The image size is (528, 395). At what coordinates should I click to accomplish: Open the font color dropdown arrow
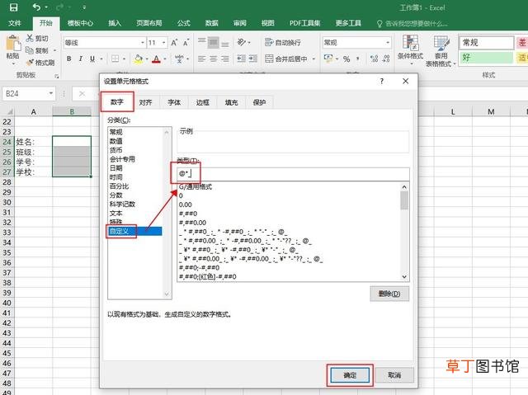[165, 59]
